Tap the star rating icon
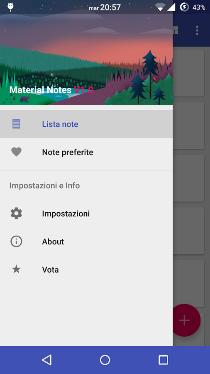The image size is (210, 374). (x=17, y=270)
